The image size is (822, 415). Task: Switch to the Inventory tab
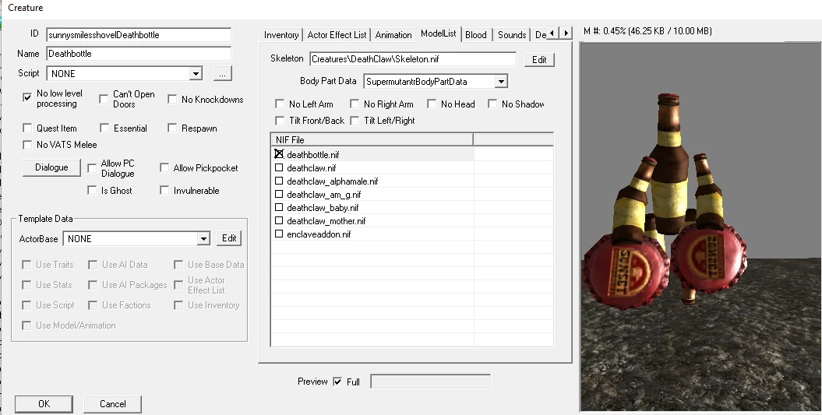[281, 35]
